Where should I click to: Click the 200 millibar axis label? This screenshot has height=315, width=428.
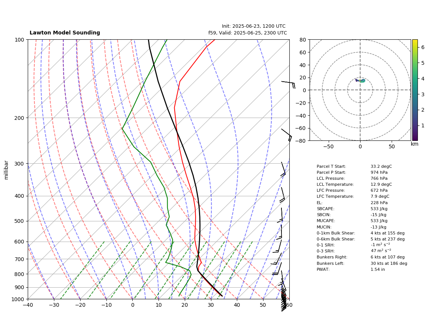(x=19, y=118)
